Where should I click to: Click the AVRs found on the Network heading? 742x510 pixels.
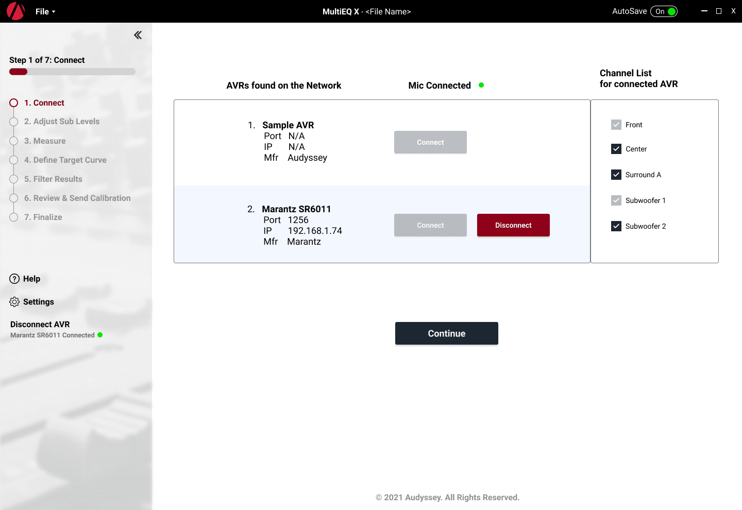point(284,86)
